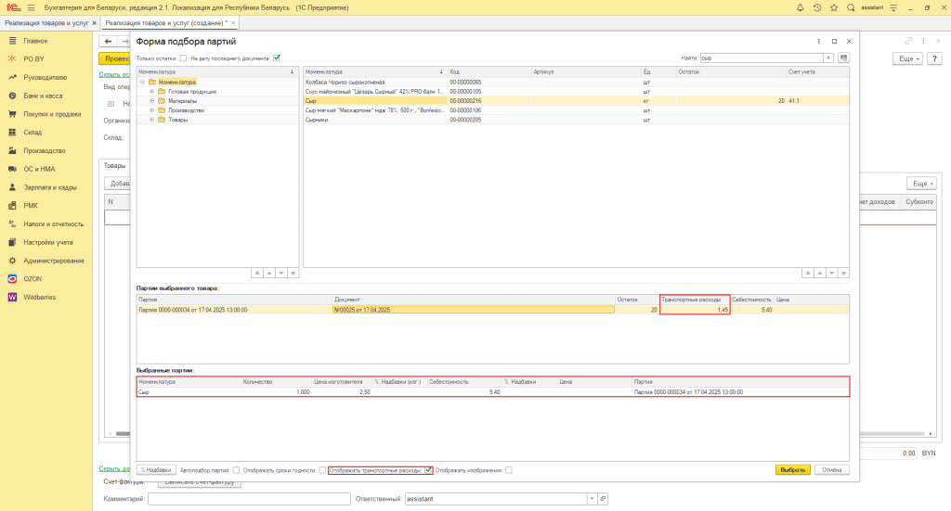Enable Отображать изображения checkbox
The image size is (951, 511).
(x=508, y=470)
